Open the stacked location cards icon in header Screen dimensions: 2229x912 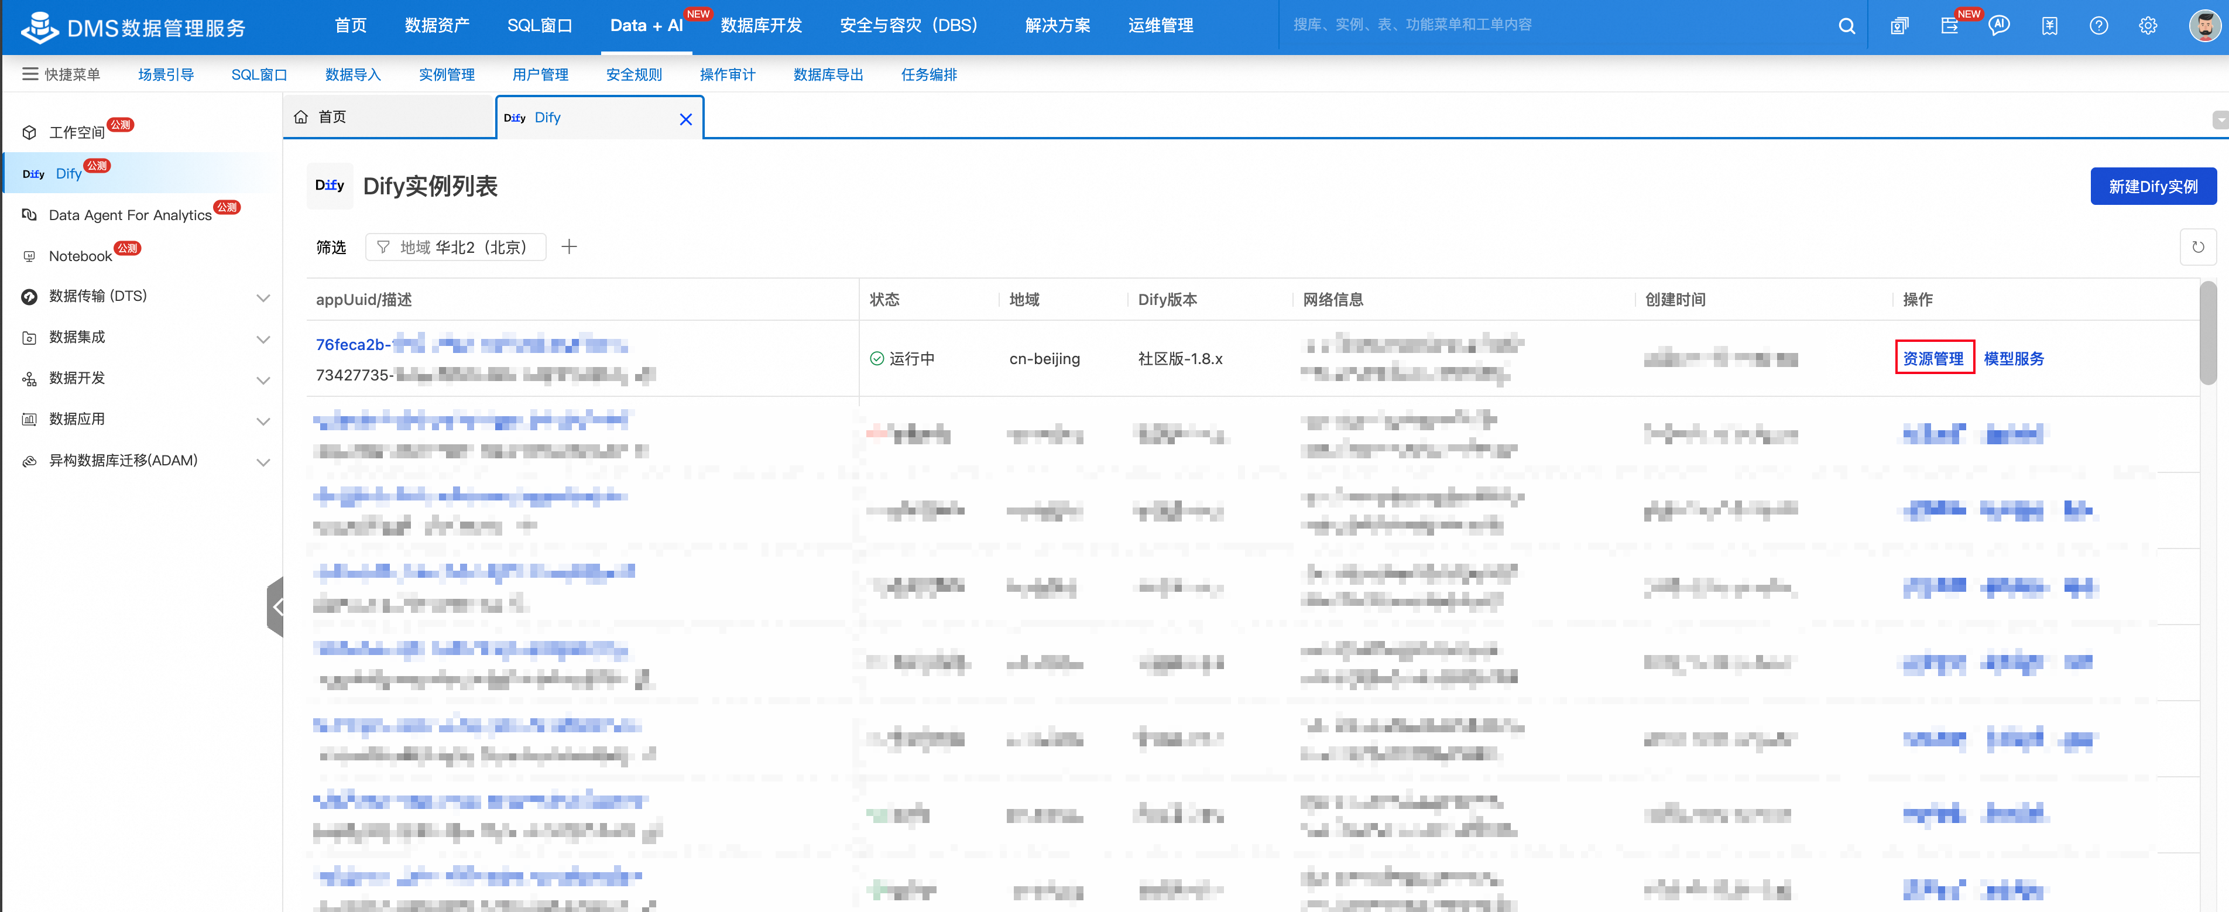[1899, 26]
